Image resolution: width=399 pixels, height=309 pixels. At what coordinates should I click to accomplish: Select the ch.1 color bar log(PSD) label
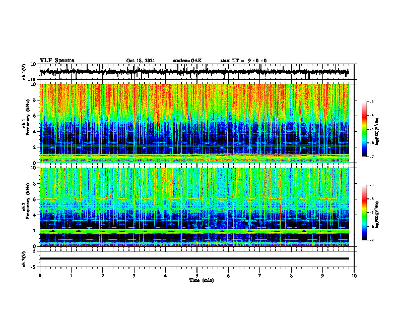(377, 131)
